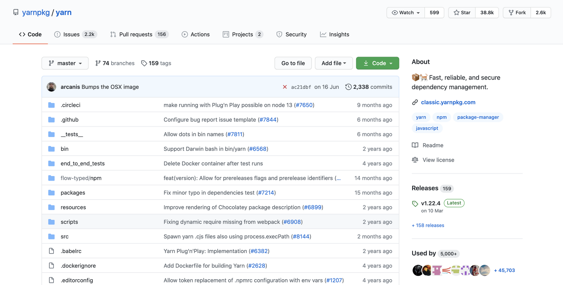Viewport: 563px width, 285px height.
Task: Click the repository book icon beside yarnpkg
Action: pos(16,12)
